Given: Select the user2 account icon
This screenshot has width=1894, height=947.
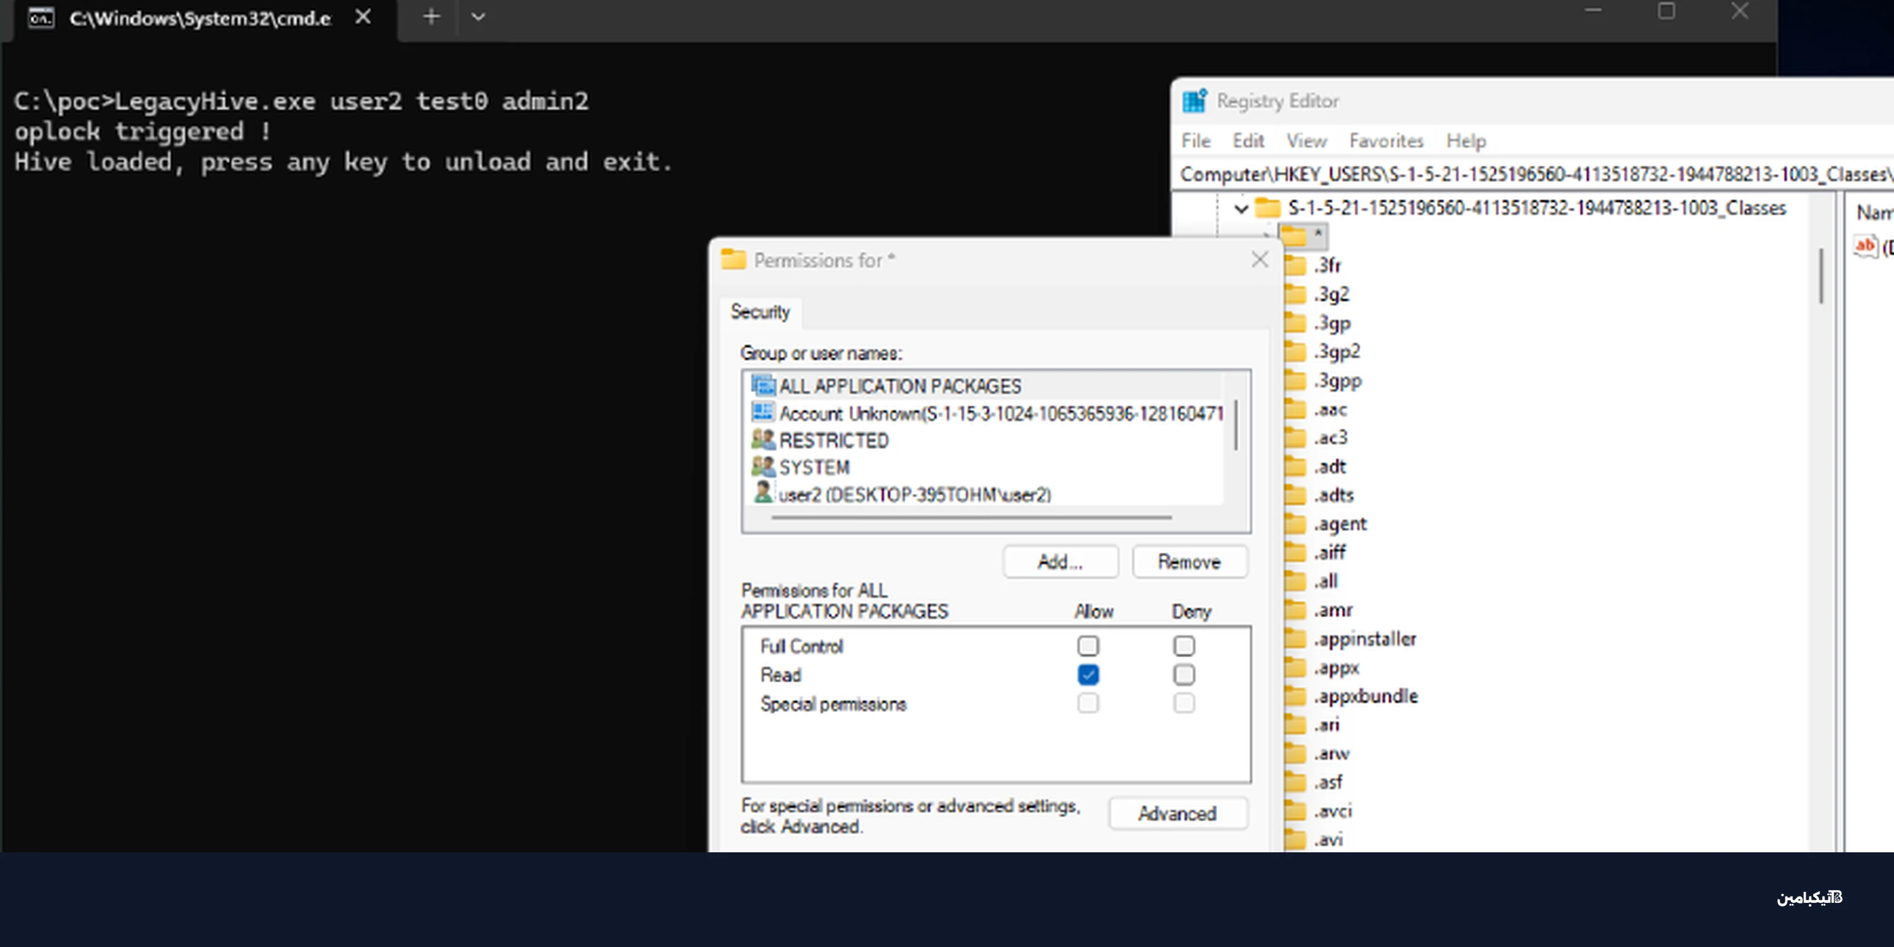Looking at the screenshot, I should coord(763,492).
